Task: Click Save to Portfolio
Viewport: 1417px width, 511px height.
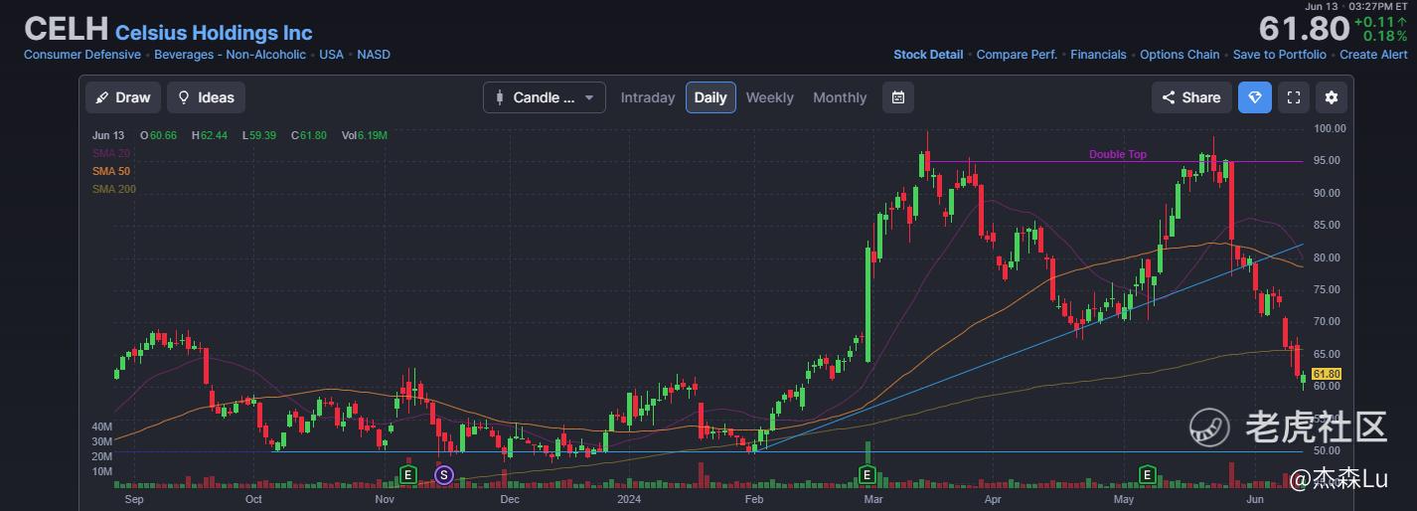Action: pos(1280,55)
